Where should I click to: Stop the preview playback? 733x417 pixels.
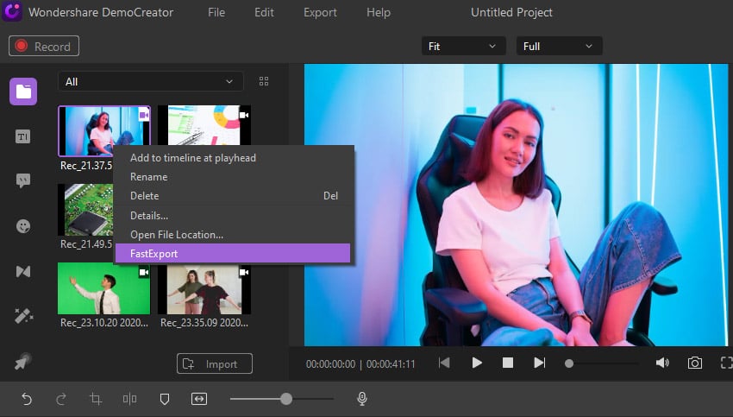point(508,363)
